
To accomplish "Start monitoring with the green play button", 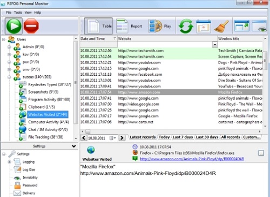I will pyautogui.click(x=13, y=26).
